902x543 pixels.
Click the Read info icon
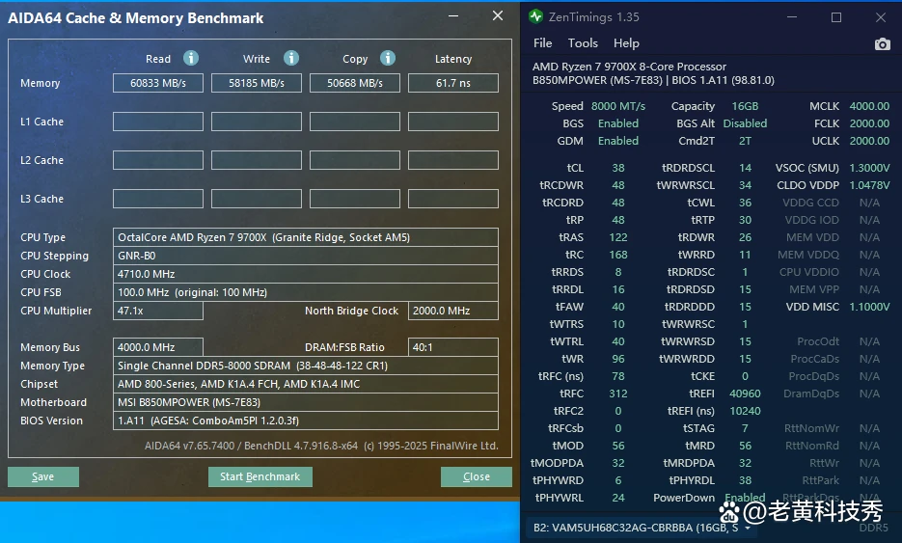tap(191, 58)
